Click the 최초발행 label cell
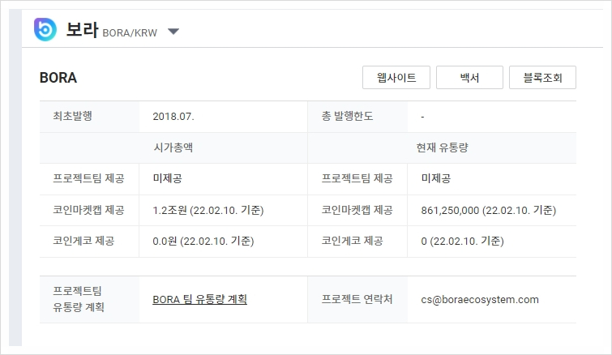Viewport: 612px width, 355px height. (x=89, y=117)
